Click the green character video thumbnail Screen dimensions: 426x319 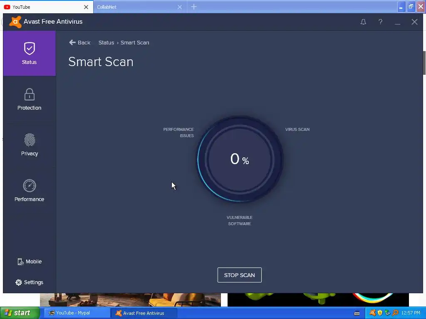point(318,300)
